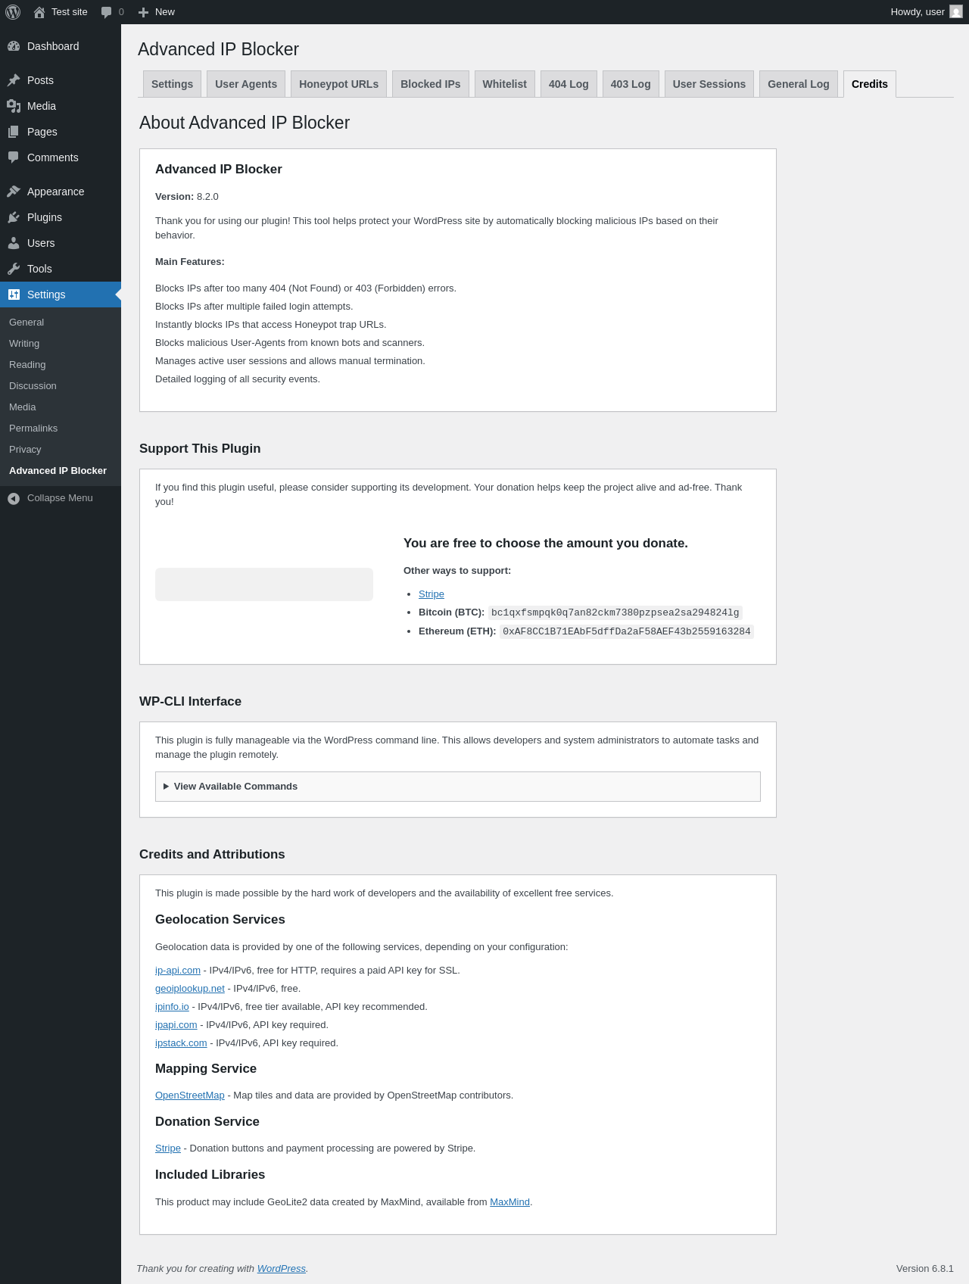This screenshot has width=969, height=1284.
Task: Click the Posts pushpin icon
Action: coord(14,80)
